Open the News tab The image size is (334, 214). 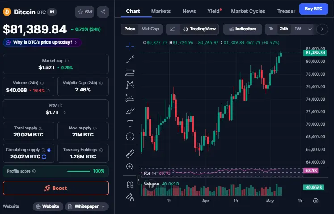(x=189, y=11)
